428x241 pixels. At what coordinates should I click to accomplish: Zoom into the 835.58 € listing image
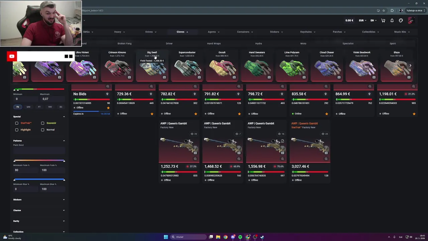click(x=326, y=86)
